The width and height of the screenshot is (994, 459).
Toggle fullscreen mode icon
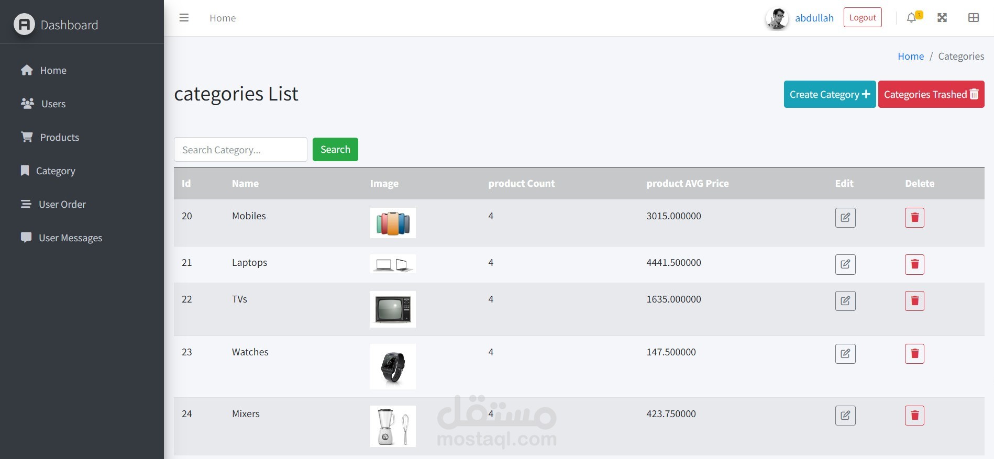[x=942, y=18]
